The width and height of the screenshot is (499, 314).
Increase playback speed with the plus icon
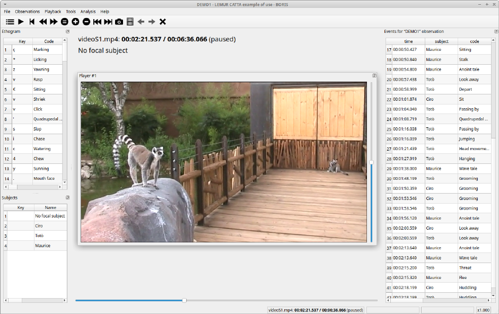coord(75,22)
